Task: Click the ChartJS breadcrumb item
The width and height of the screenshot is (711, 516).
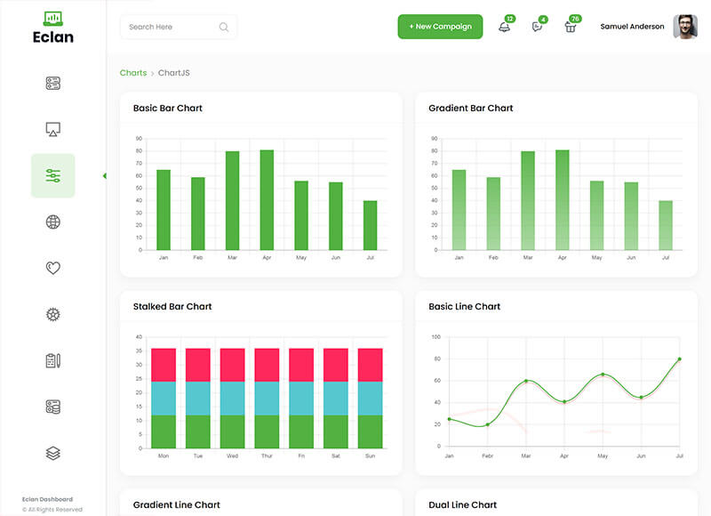Action: [x=173, y=73]
